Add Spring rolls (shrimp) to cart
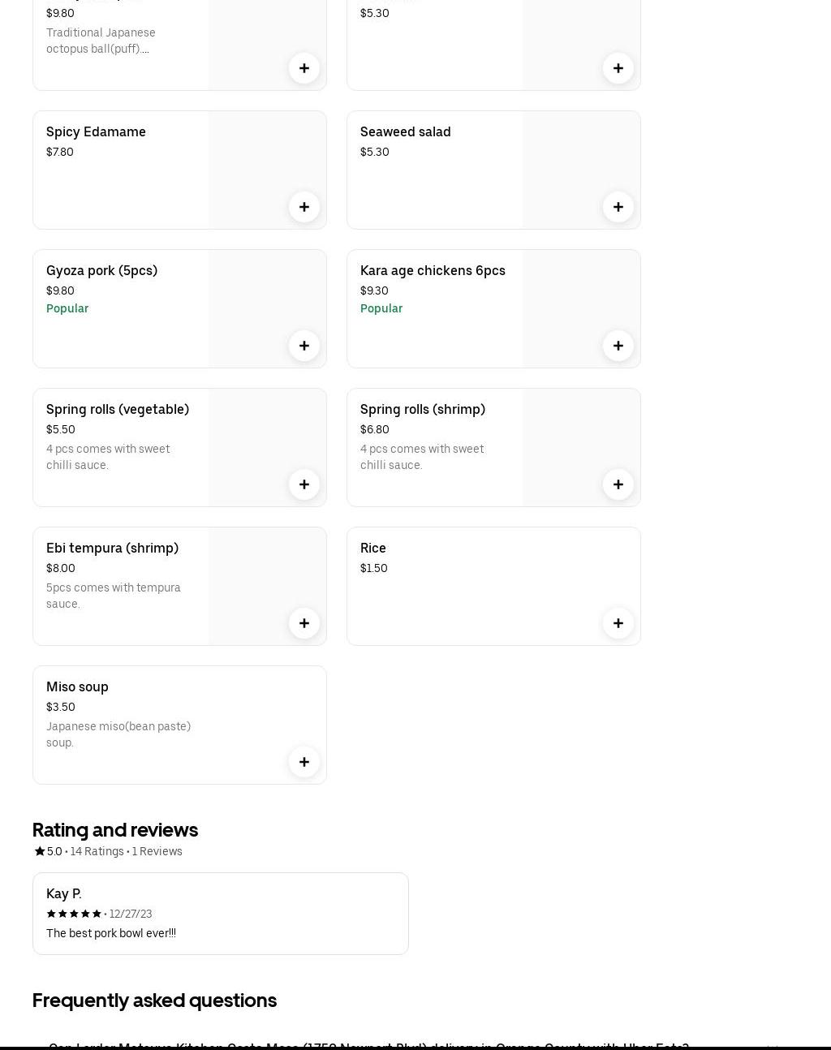 click(x=618, y=484)
